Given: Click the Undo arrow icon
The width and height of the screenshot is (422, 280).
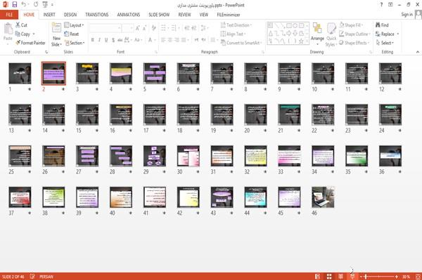Looking at the screenshot, I should 24,5.
